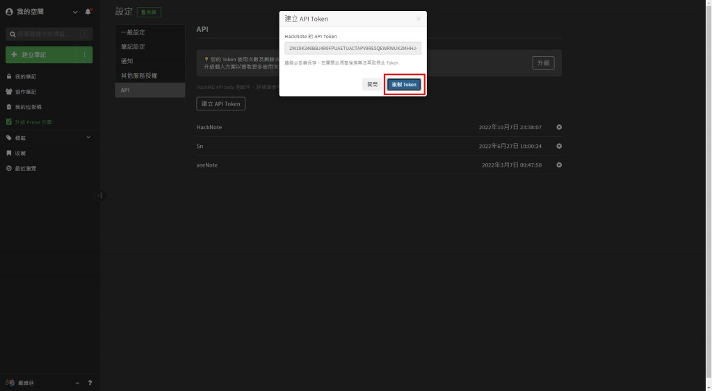Screen dimensions: 712x391
Task: Delete the HackNote token
Action: point(559,128)
